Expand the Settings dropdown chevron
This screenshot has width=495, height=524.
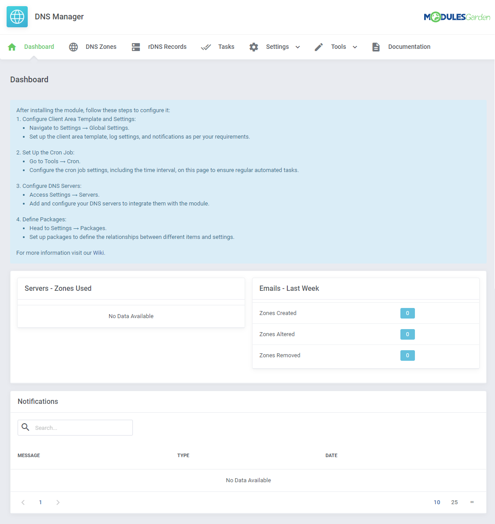point(298,47)
